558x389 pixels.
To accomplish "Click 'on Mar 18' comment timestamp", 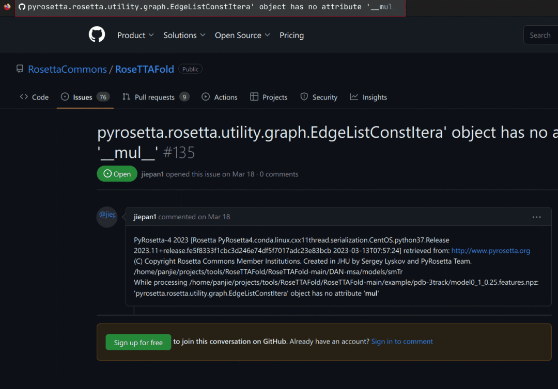I will (x=214, y=217).
